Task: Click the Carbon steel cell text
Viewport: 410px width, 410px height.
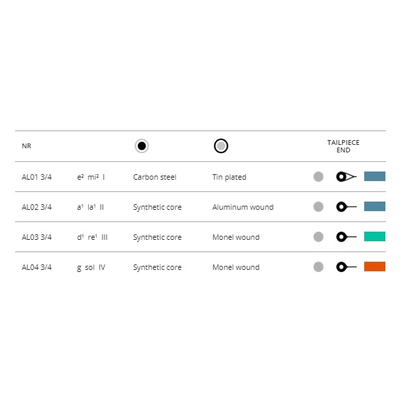Action: pyautogui.click(x=154, y=177)
